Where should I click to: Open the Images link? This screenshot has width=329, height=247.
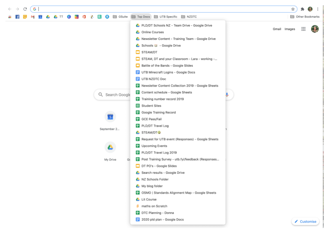point(290,29)
